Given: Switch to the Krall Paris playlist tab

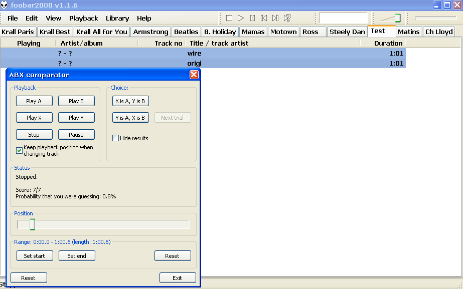Looking at the screenshot, I should pyautogui.click(x=18, y=32).
